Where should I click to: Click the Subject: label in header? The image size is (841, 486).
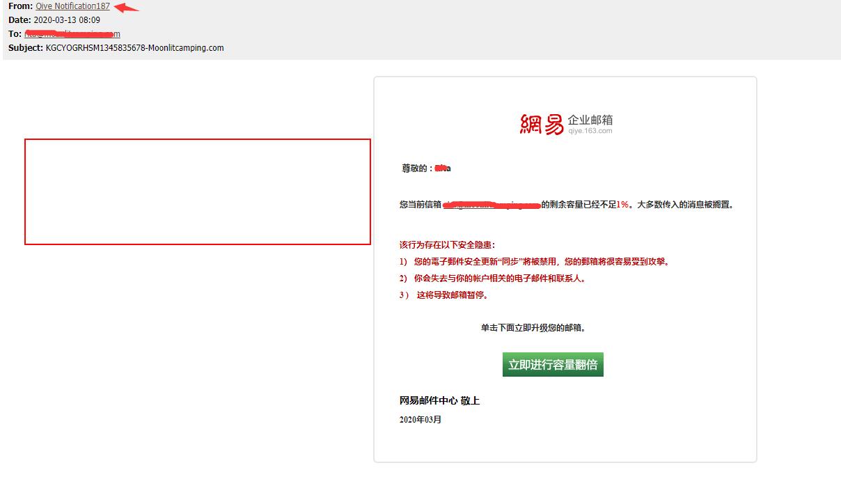tap(26, 48)
